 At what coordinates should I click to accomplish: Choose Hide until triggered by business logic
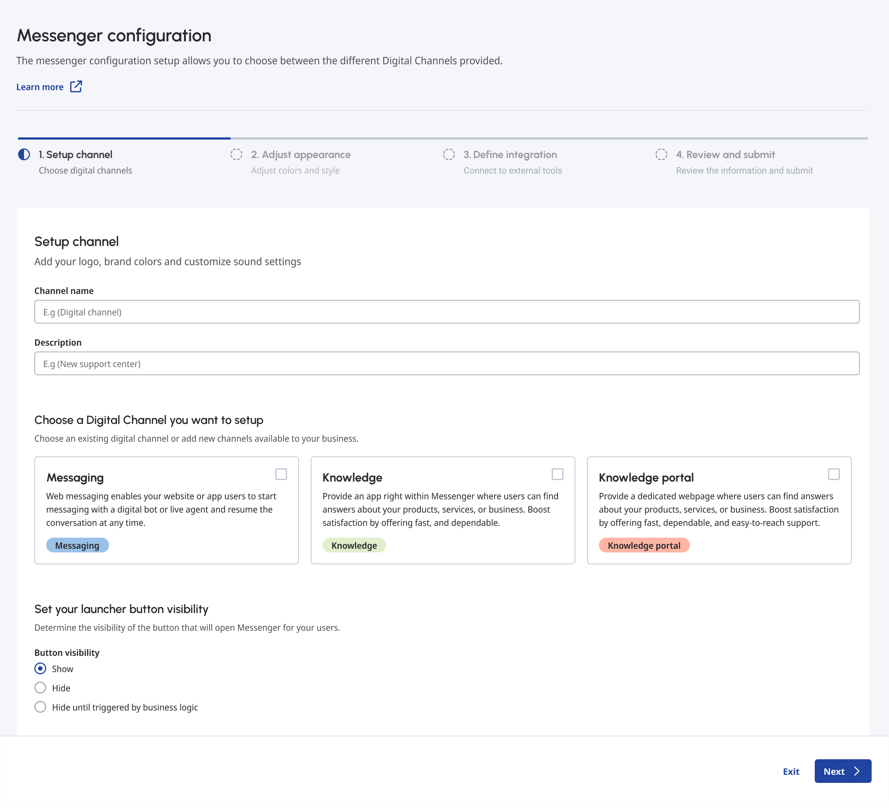40,707
